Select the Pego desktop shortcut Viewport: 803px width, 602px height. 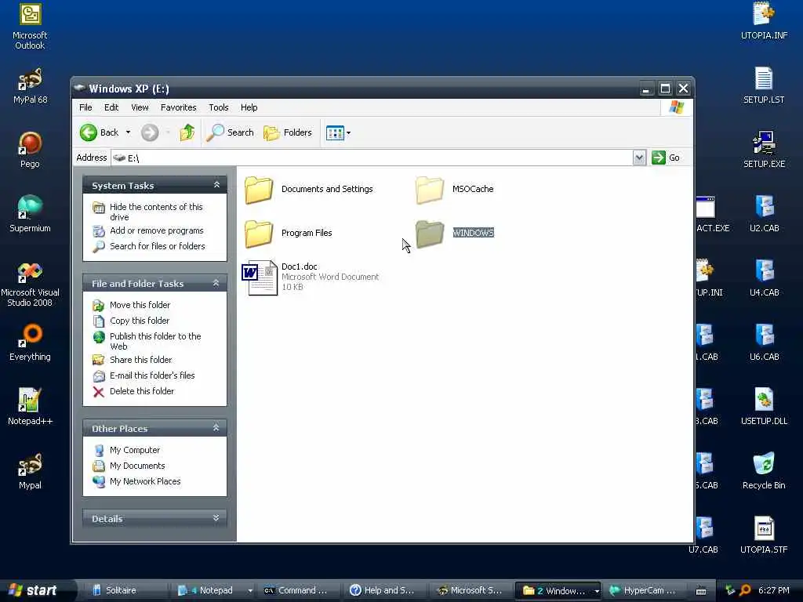(30, 150)
